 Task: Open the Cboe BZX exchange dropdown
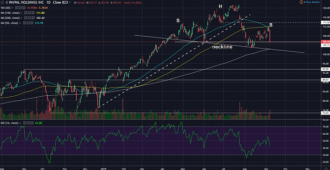[x=70, y=2]
